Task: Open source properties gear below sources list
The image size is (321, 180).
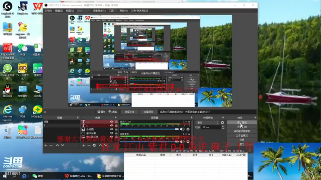Action: [94, 145]
